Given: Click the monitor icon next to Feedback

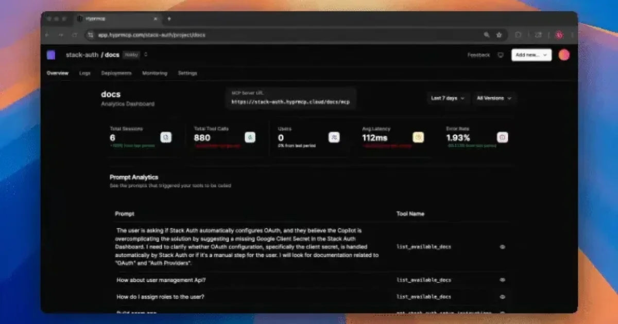Looking at the screenshot, I should pyautogui.click(x=501, y=55).
